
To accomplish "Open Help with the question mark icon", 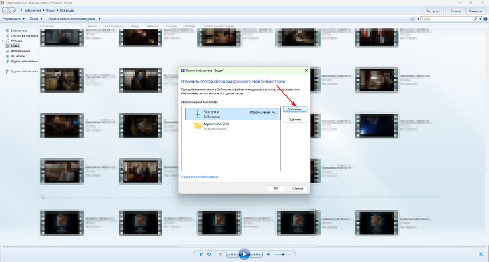I will click(486, 19).
